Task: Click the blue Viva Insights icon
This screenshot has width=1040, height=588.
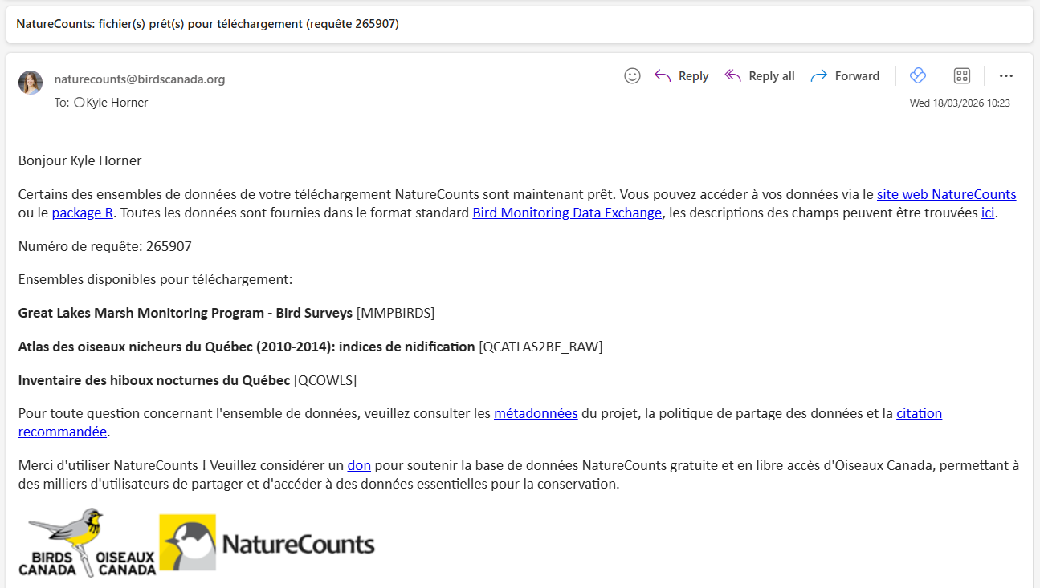Action: click(x=918, y=75)
